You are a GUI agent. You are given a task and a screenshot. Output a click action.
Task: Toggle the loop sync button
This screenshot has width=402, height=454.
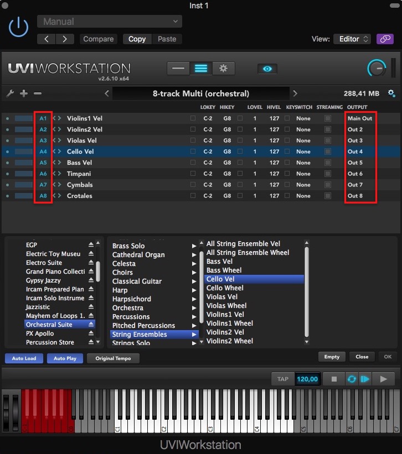point(352,379)
